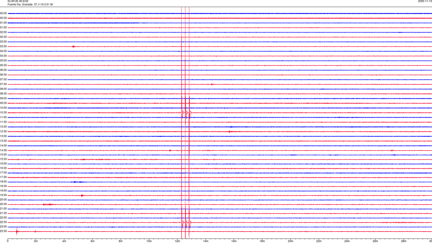This screenshot has width=432, height=243.
Task: Click the event burst on the 20:30 trace
Action: [49, 204]
